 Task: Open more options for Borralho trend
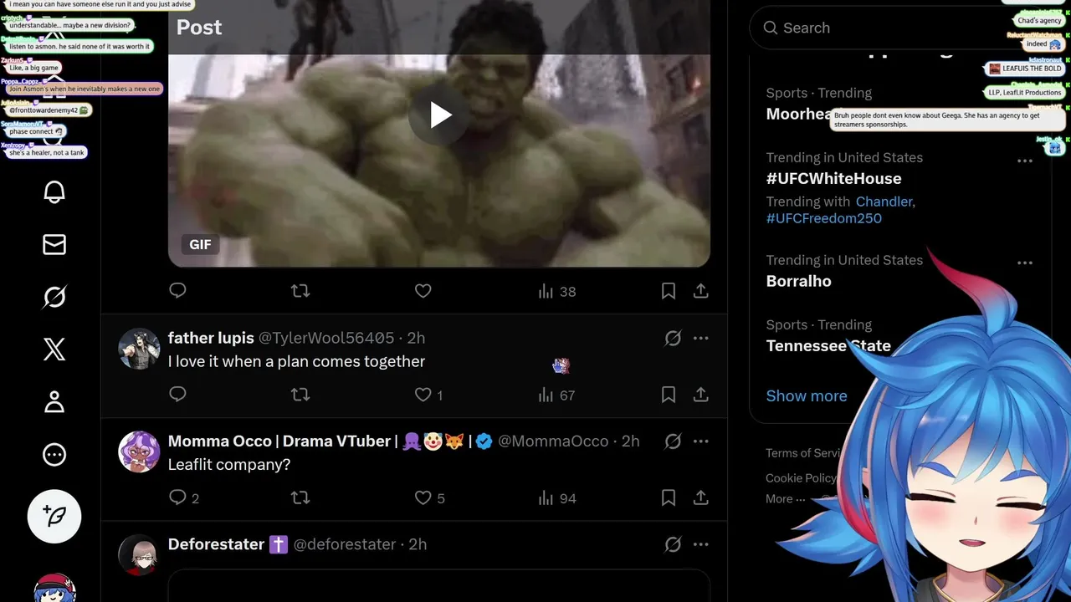pyautogui.click(x=1025, y=263)
